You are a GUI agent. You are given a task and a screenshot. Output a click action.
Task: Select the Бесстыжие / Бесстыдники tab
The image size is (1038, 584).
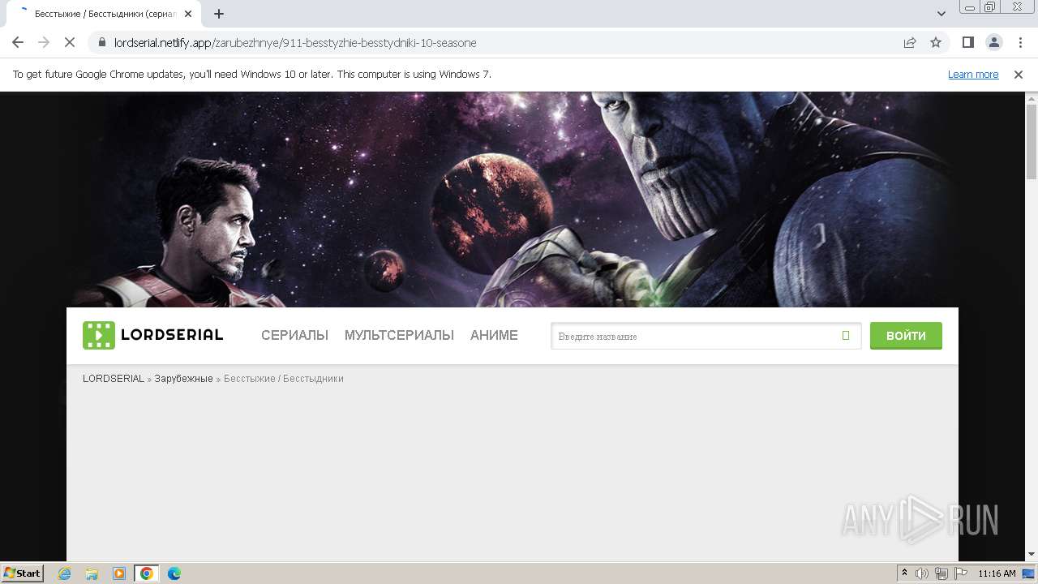pos(105,14)
